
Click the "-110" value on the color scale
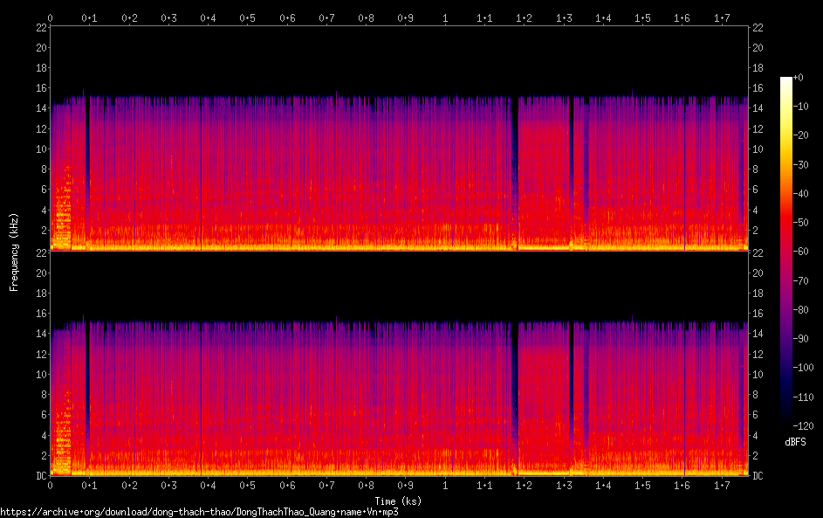[x=803, y=397]
